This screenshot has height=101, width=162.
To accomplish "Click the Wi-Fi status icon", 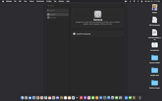I will pos(134,1).
